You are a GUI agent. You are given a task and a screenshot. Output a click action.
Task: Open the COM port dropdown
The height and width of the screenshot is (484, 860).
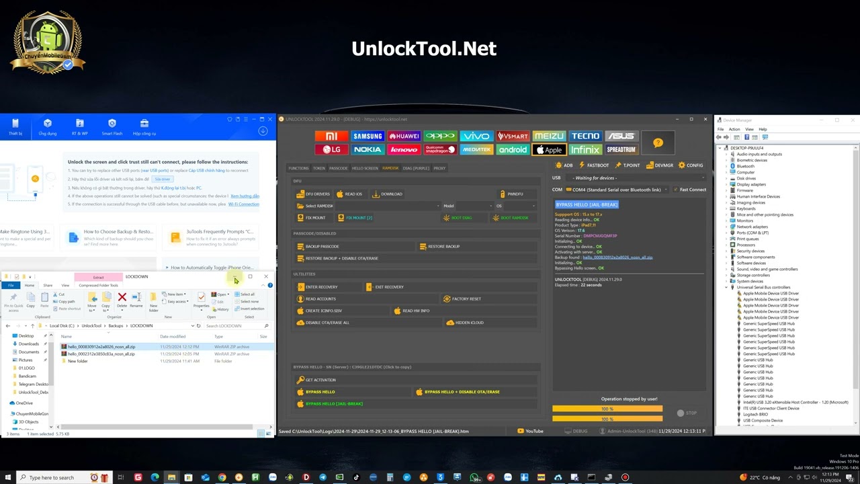[x=618, y=190]
